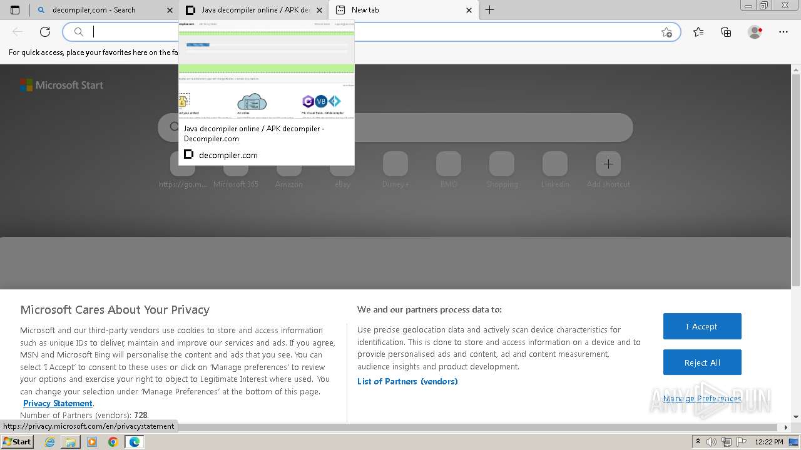Click the back navigation arrow
Viewport: 801px width, 450px height.
[x=18, y=32]
